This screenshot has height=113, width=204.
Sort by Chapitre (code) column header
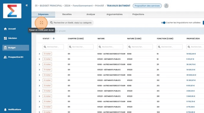[76, 38]
